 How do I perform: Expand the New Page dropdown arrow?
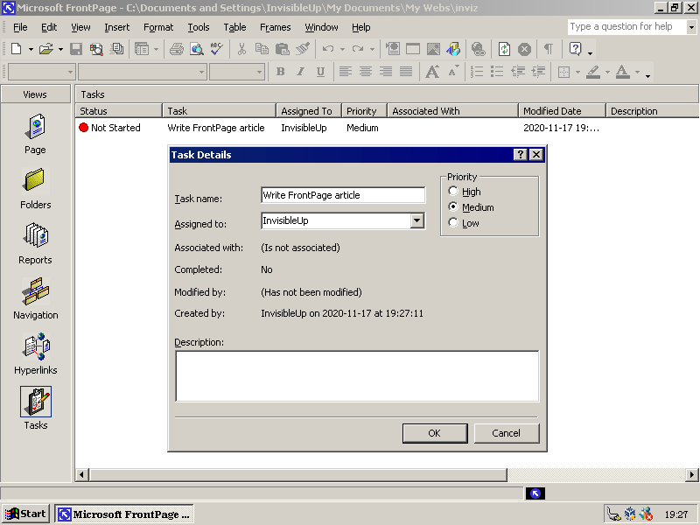coord(31,49)
